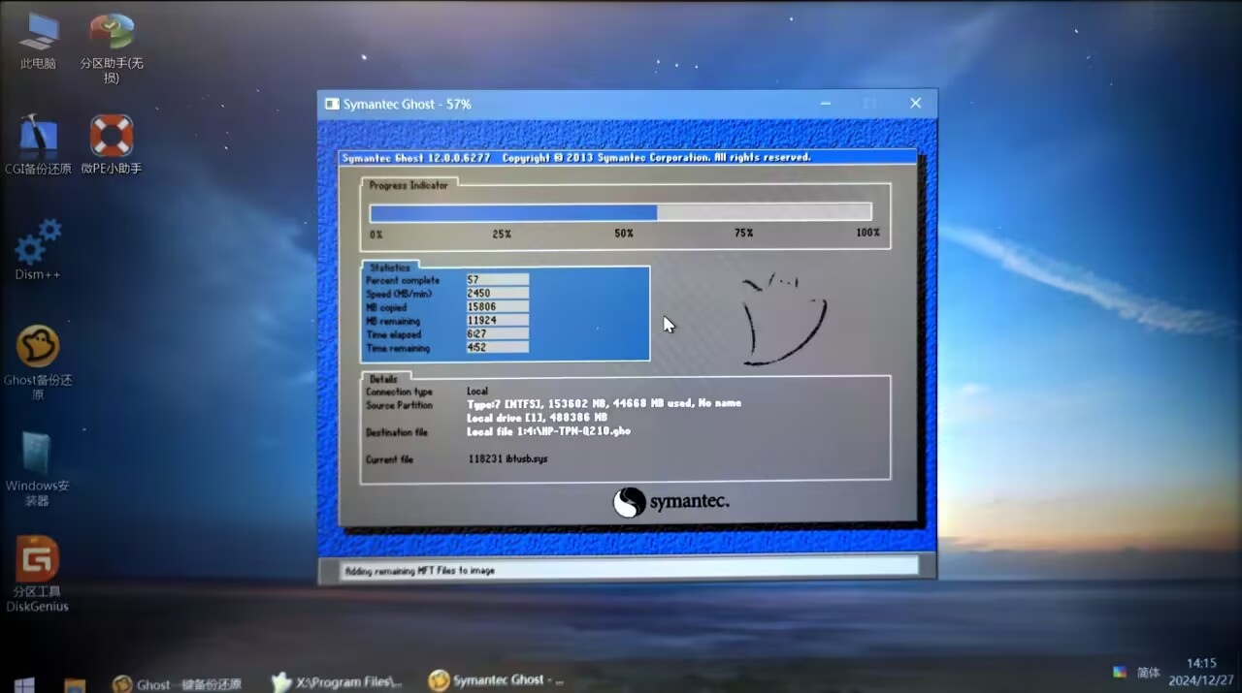Launch the CGI备份还原 desktop shortcut

38,145
